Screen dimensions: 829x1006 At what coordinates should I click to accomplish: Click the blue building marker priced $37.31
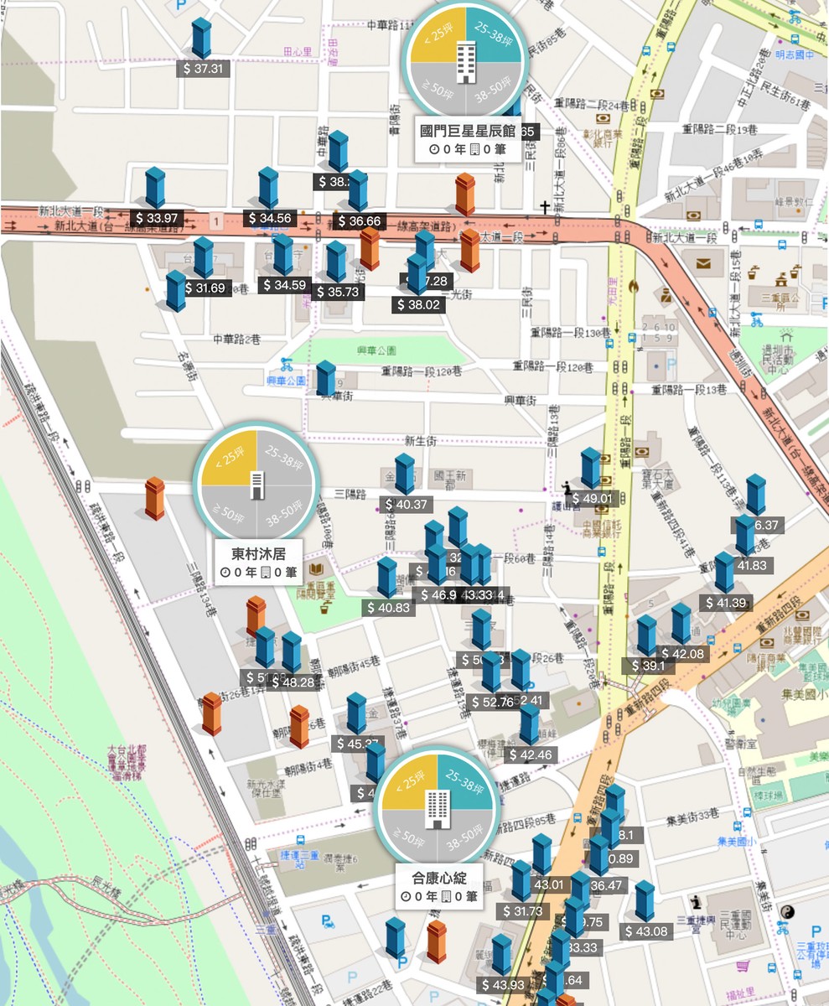click(201, 39)
